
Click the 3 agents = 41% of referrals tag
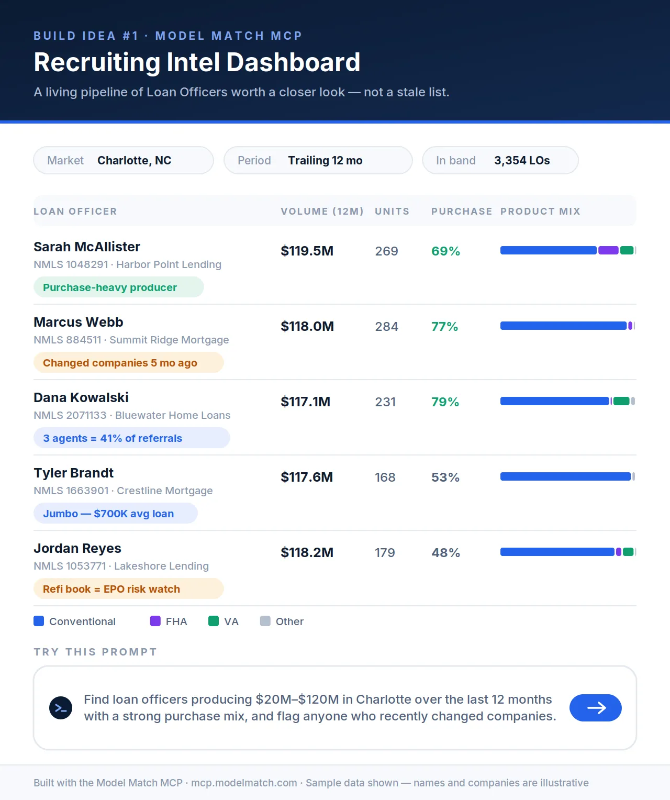pos(132,438)
